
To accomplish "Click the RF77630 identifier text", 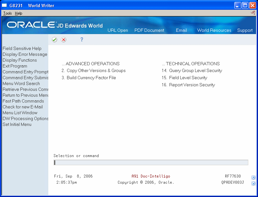I will [233, 176].
